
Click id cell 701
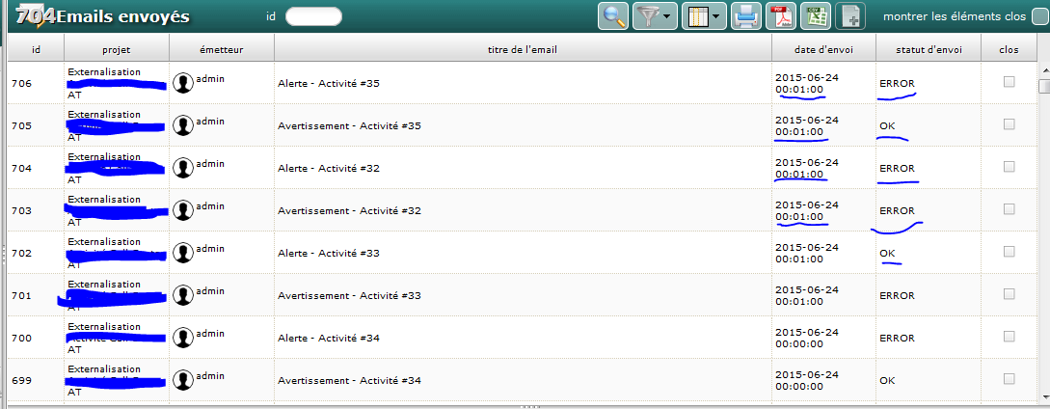[x=21, y=296]
